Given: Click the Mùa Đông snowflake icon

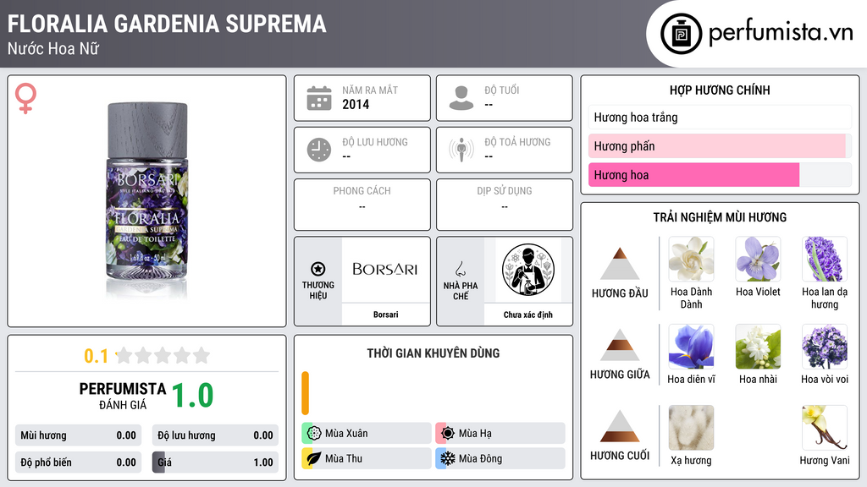Looking at the screenshot, I should [448, 458].
